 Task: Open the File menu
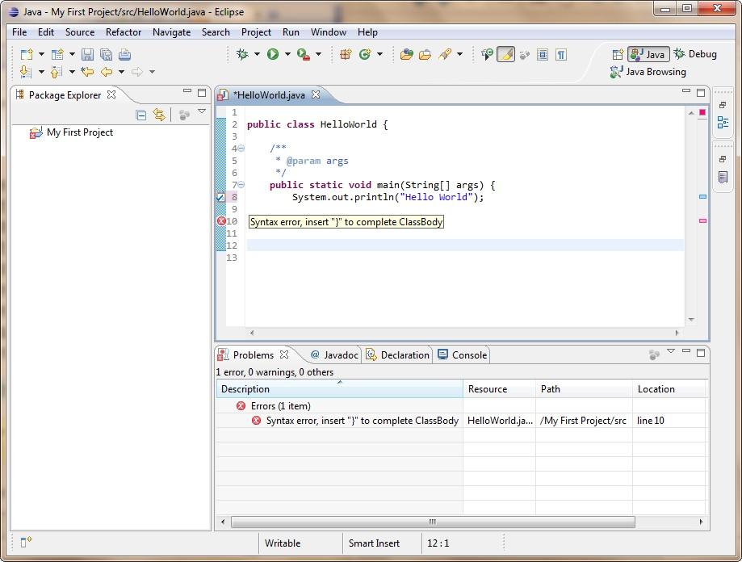click(19, 32)
